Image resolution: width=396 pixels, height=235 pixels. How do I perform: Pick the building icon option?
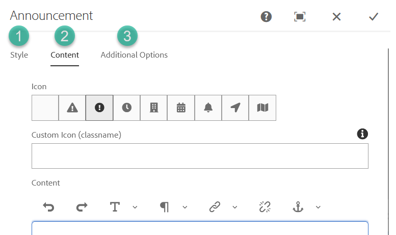154,108
